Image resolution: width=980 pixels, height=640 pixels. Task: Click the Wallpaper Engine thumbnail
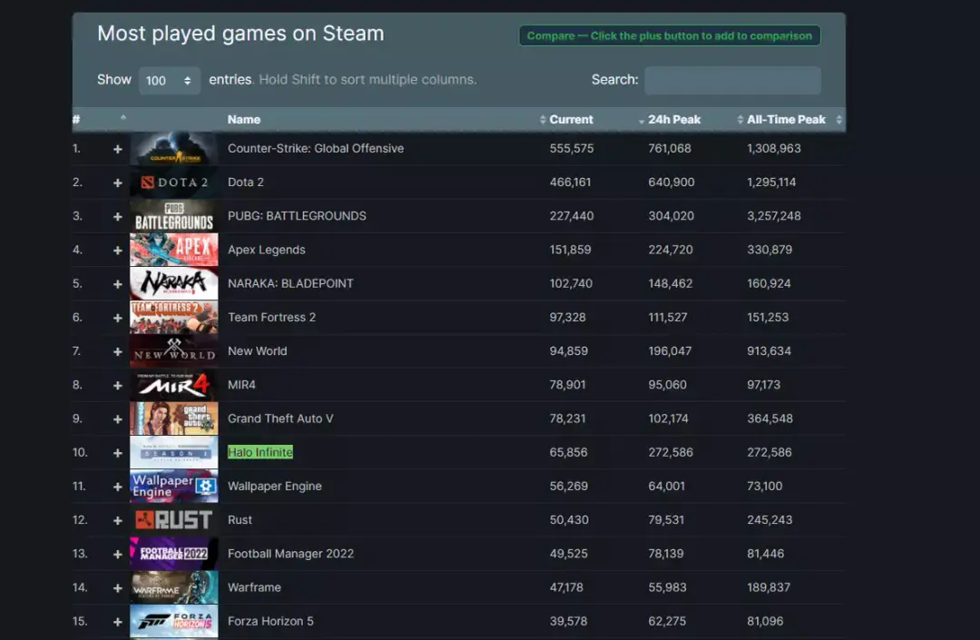click(173, 487)
